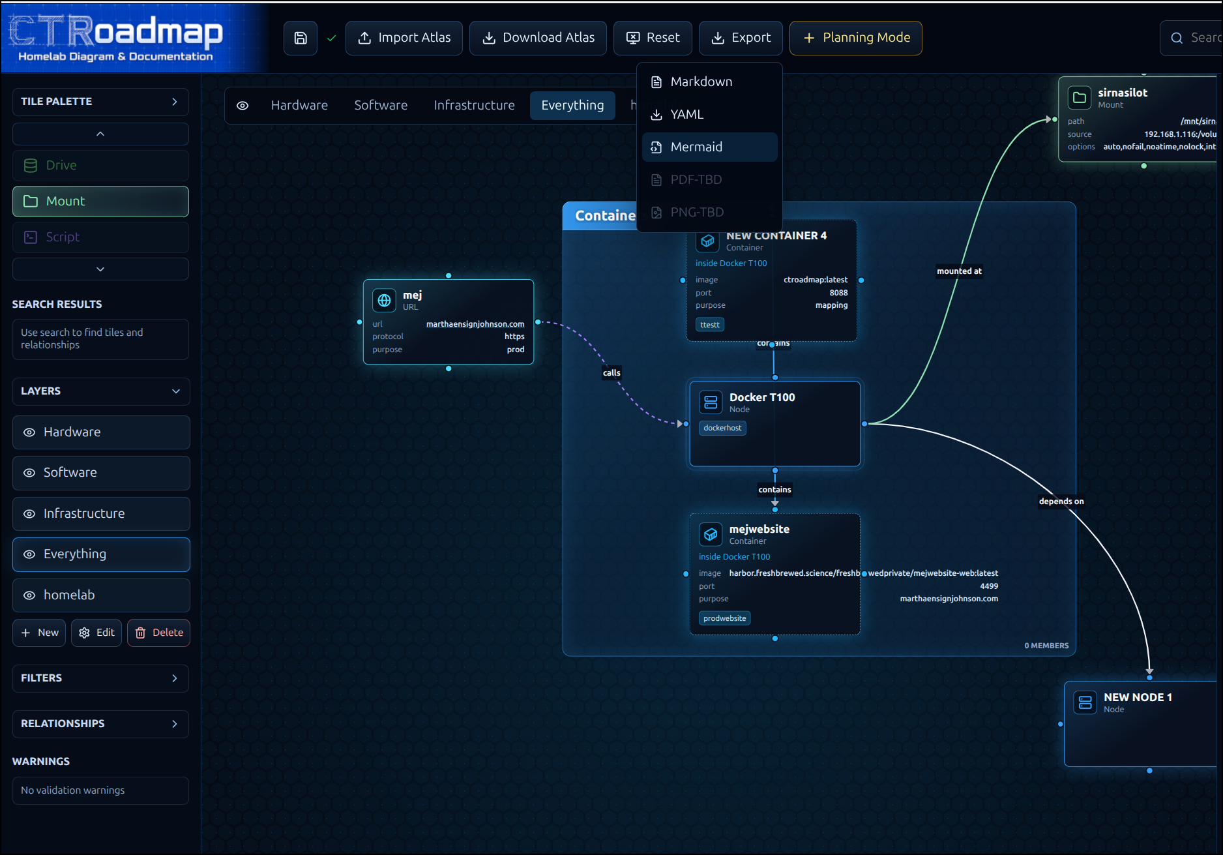The height and width of the screenshot is (855, 1223).
Task: Click the Delete layer button
Action: tap(159, 633)
